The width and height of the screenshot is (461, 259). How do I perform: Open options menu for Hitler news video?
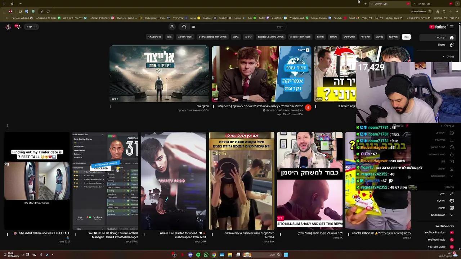213,106
